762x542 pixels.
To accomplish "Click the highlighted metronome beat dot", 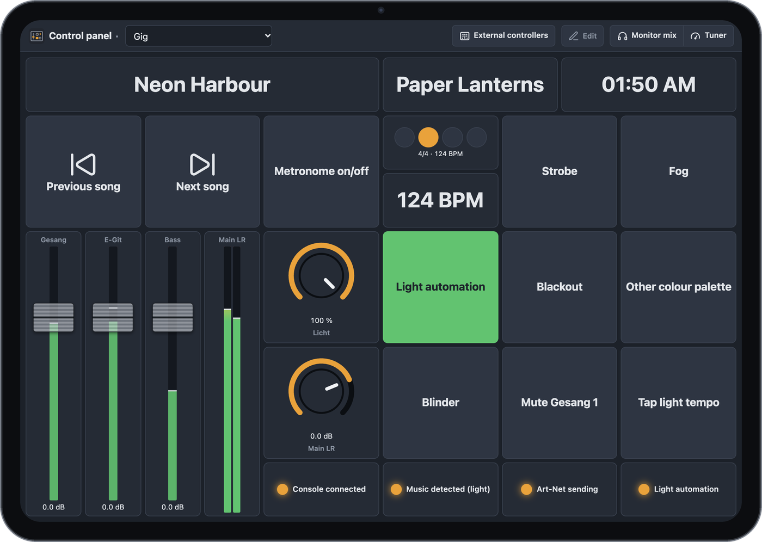I will [x=428, y=137].
